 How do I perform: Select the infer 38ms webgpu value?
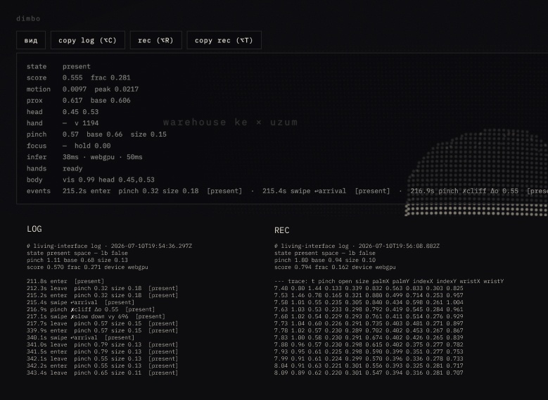(103, 157)
